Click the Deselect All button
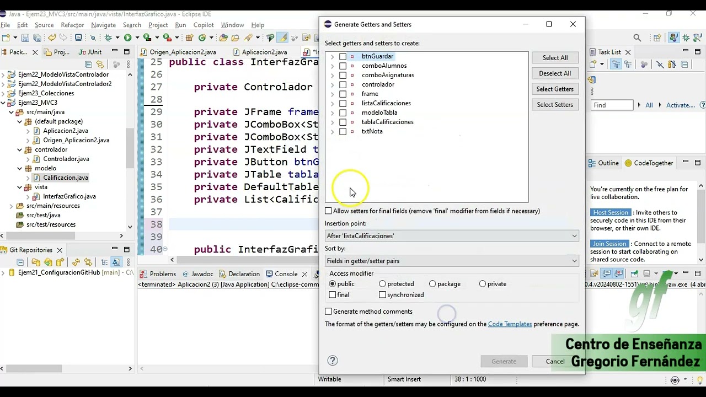The width and height of the screenshot is (706, 397). (555, 73)
